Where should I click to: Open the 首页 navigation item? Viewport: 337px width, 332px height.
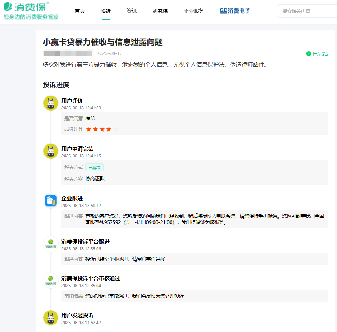(x=80, y=11)
